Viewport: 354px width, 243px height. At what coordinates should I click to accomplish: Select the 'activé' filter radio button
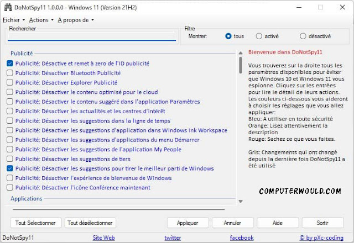coord(259,36)
